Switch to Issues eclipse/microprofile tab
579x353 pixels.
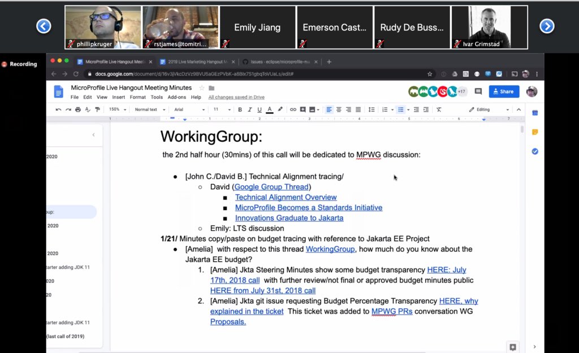[279, 62]
